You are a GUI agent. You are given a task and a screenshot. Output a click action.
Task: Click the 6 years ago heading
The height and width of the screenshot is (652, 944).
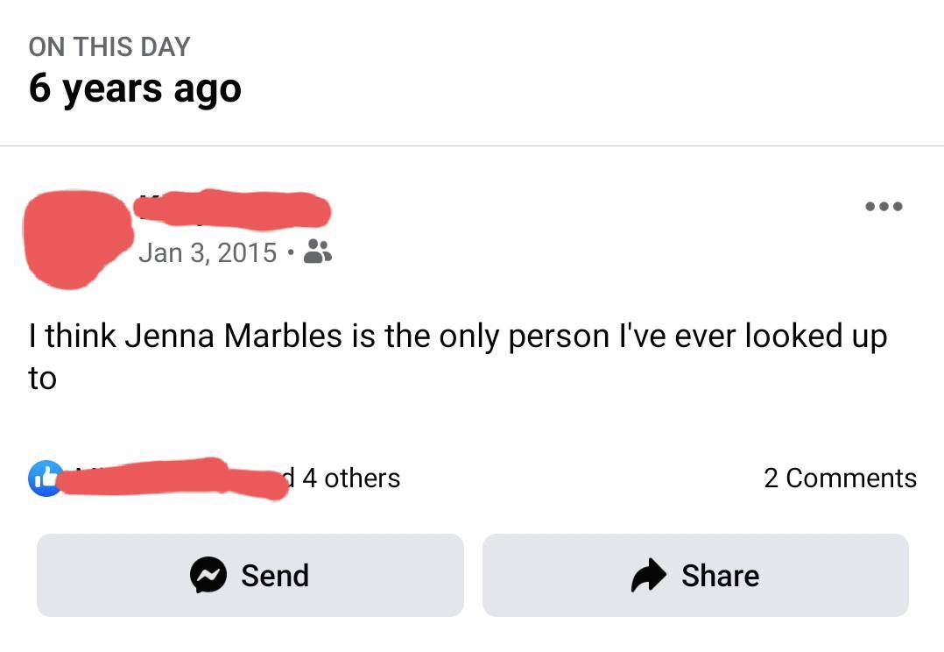(x=135, y=88)
